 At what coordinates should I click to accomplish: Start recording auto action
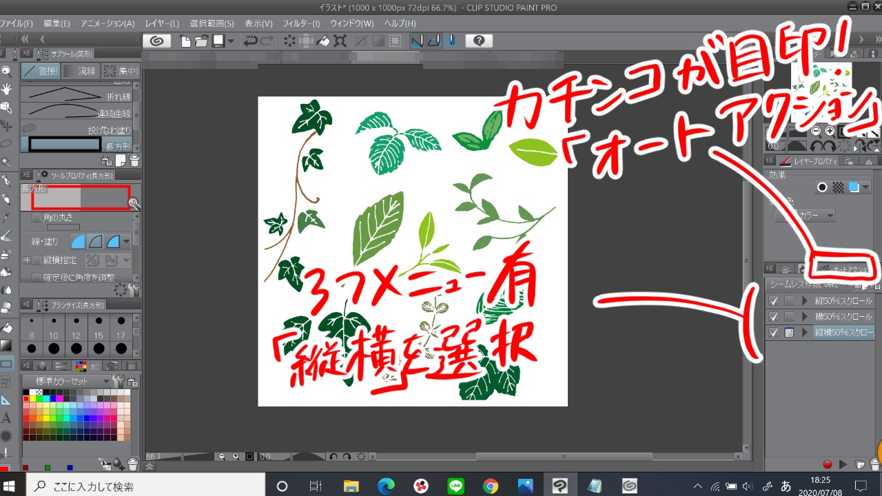tap(828, 465)
